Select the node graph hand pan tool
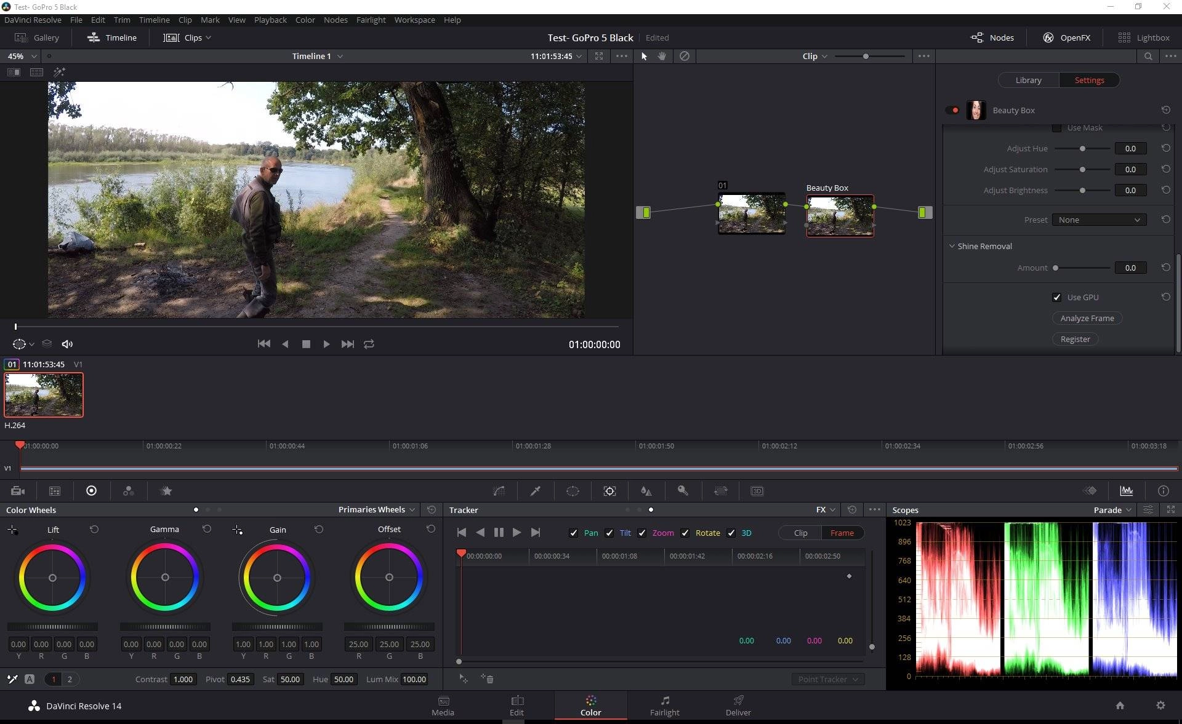This screenshot has width=1182, height=724. click(x=662, y=56)
